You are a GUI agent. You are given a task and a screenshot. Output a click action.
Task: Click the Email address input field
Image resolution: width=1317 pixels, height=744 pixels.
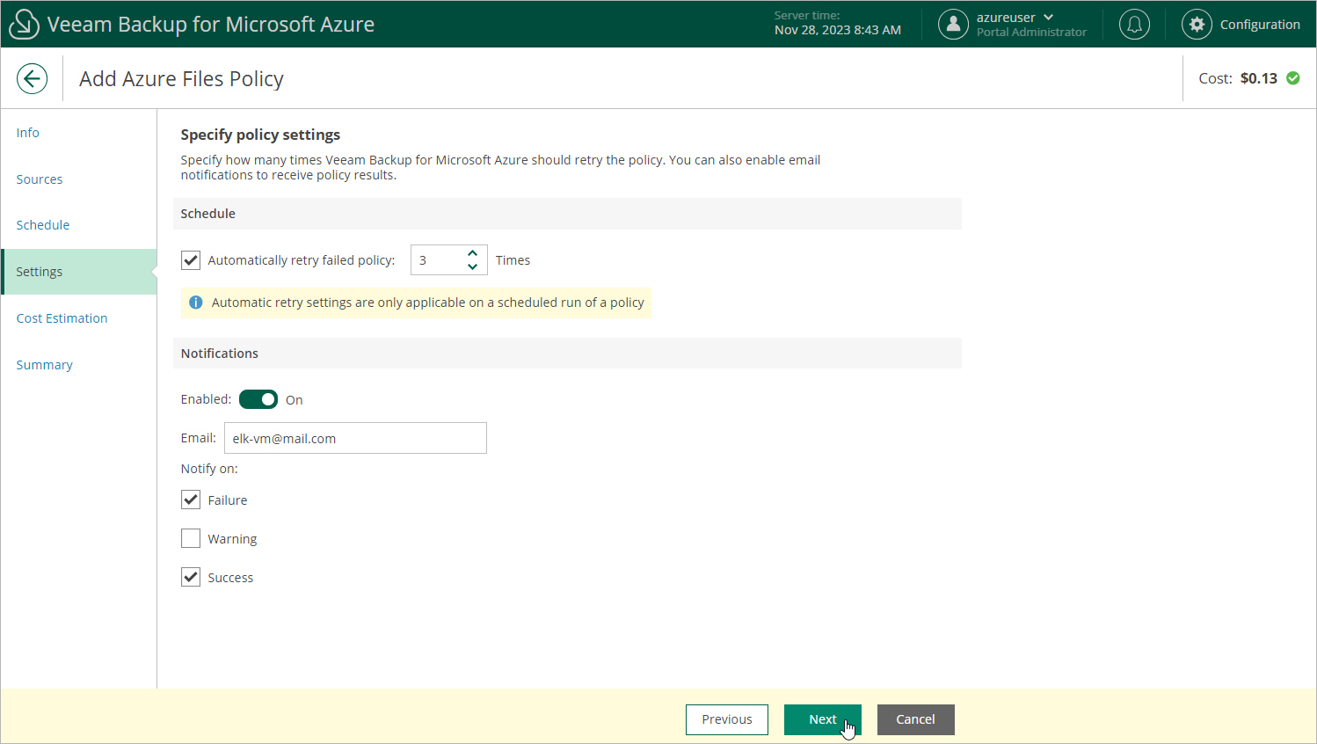click(x=355, y=438)
